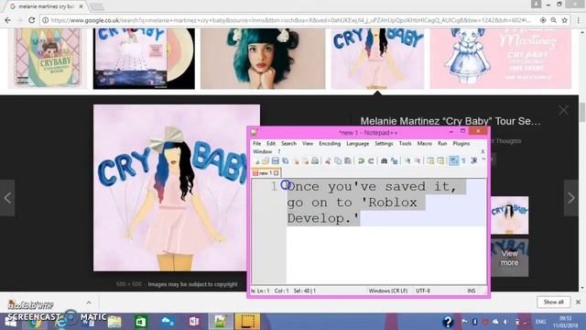Viewport: 586px width, 330px height.
Task: Open the teal-haired portrait thumbnail
Action: tap(263, 59)
